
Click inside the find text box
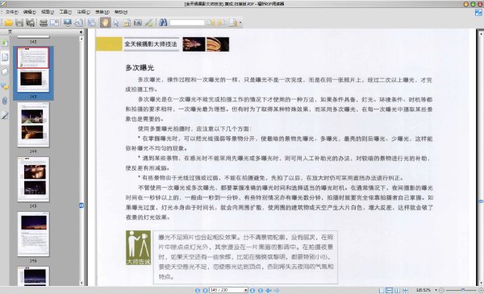tap(187, 23)
